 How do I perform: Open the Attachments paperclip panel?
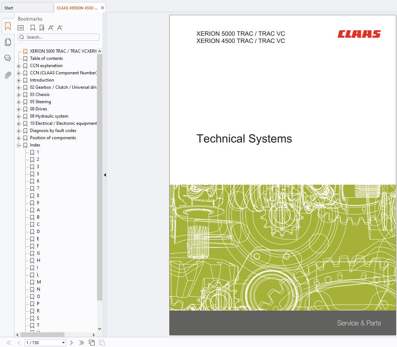(8, 75)
